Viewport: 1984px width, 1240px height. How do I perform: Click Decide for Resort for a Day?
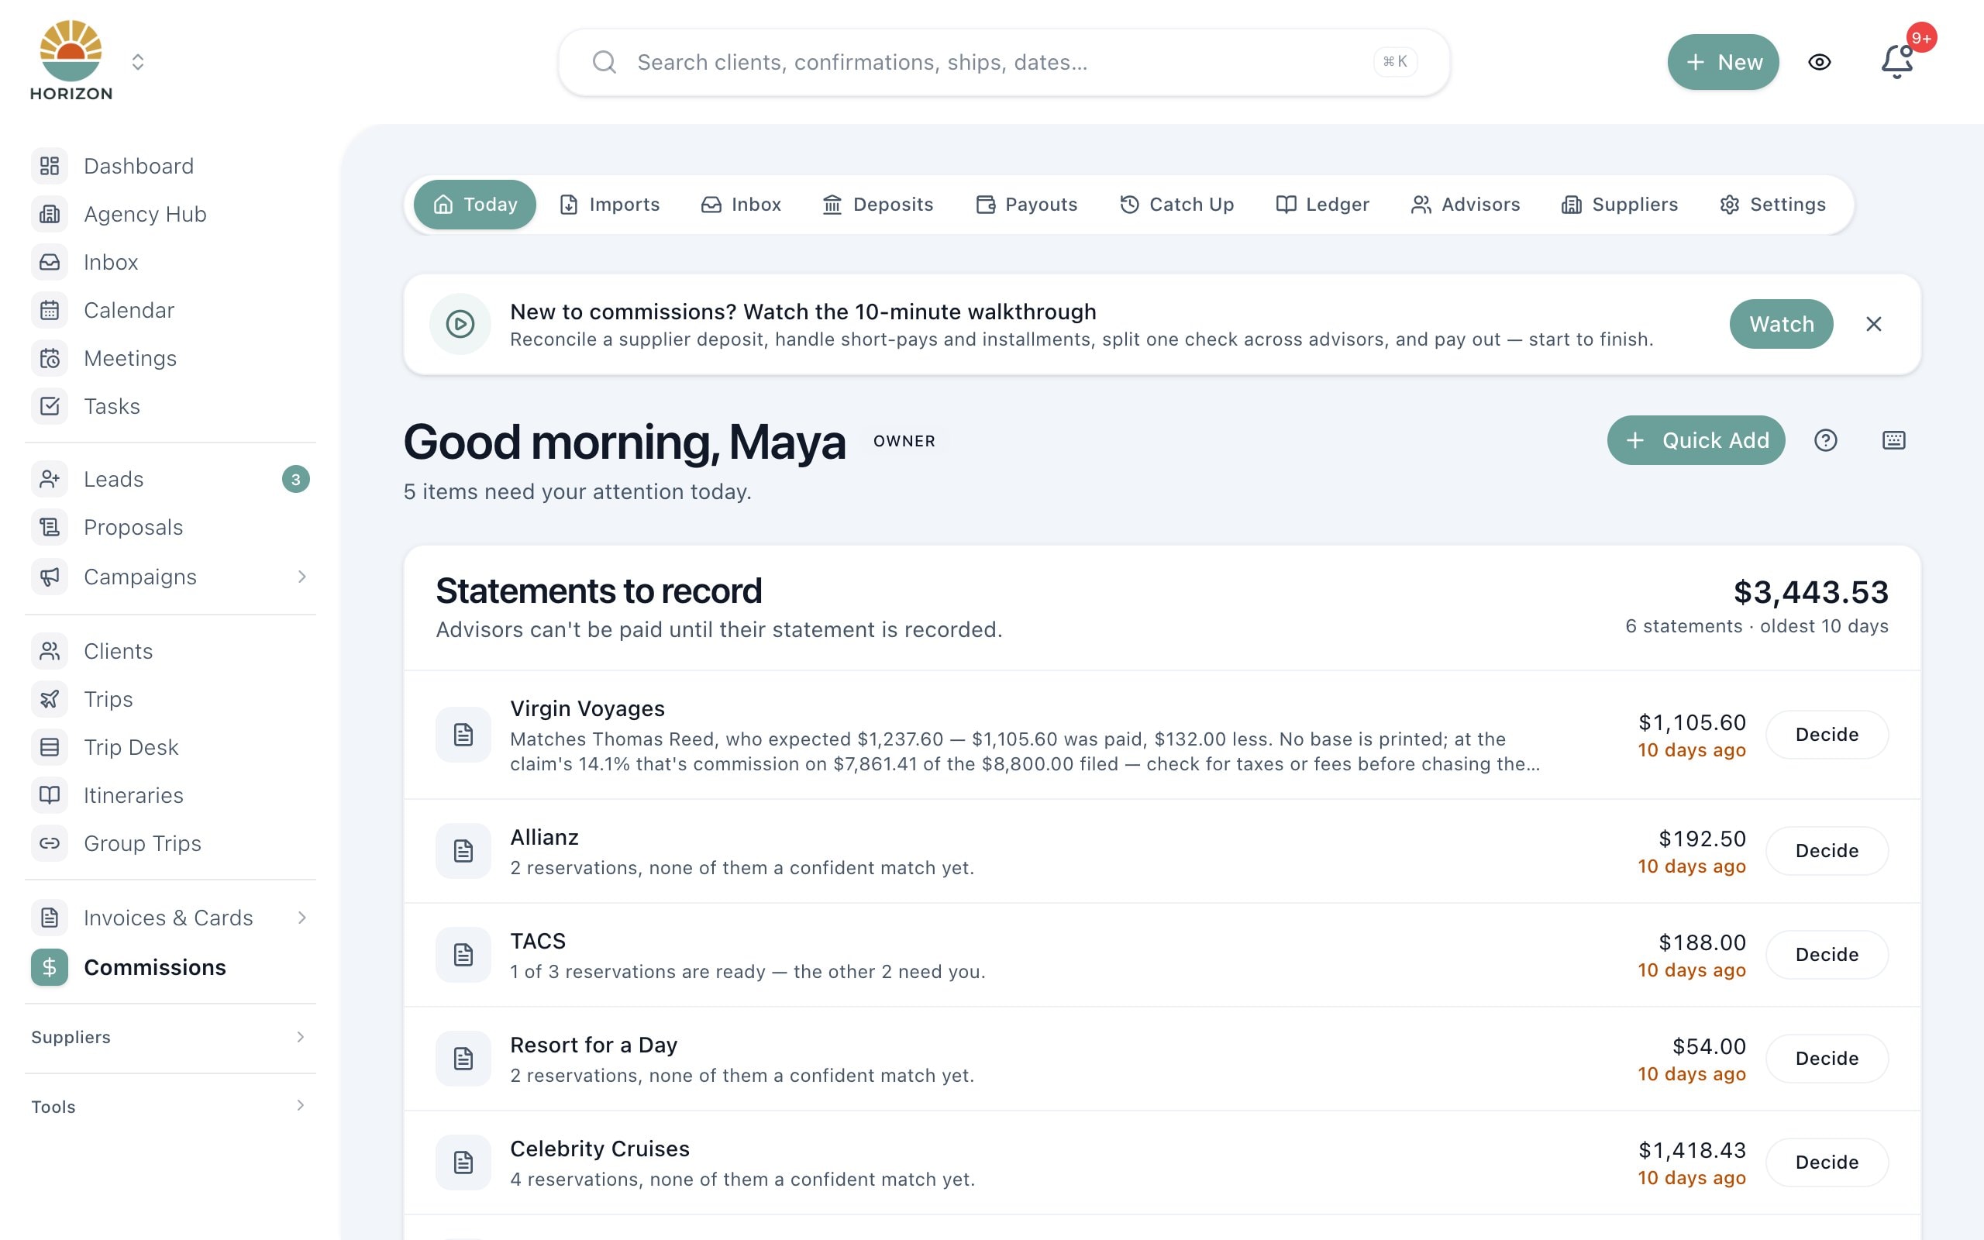point(1827,1058)
